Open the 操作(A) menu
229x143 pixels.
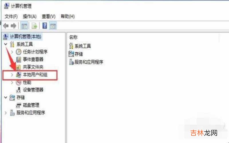tap(30, 17)
